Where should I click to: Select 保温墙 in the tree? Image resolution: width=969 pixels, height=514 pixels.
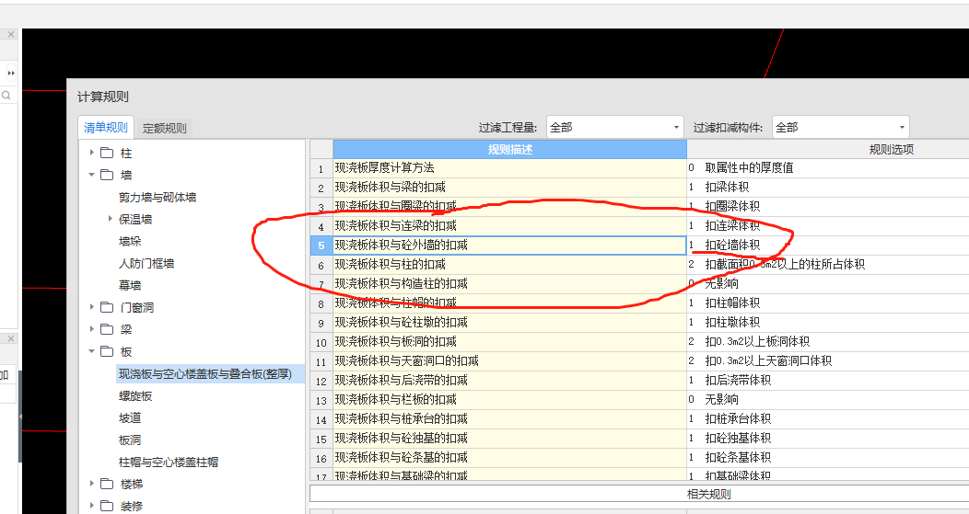click(x=135, y=219)
